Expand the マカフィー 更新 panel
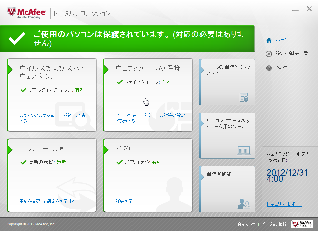 pos(43,148)
